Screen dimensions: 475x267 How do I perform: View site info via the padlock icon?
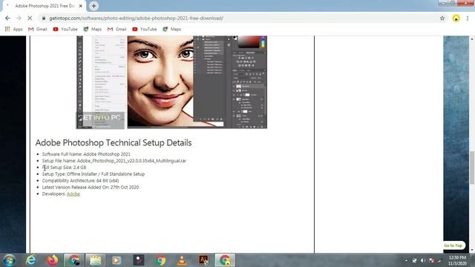coord(44,18)
